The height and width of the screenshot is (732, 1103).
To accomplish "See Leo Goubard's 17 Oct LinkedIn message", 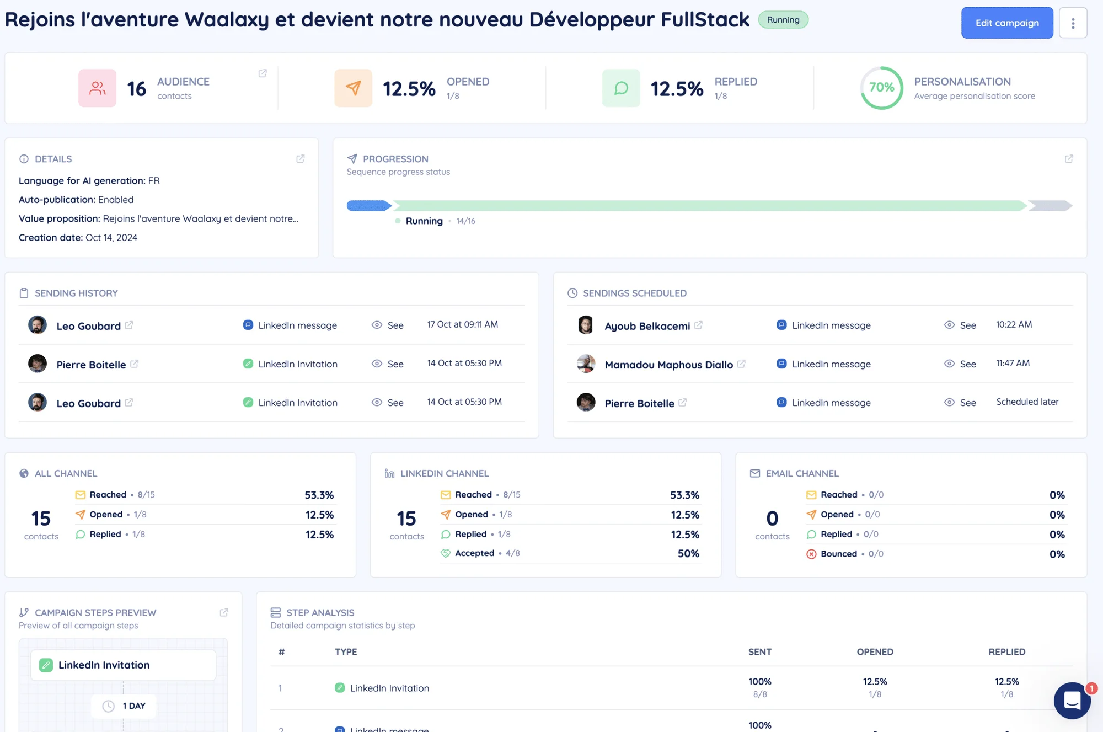I will [x=388, y=325].
